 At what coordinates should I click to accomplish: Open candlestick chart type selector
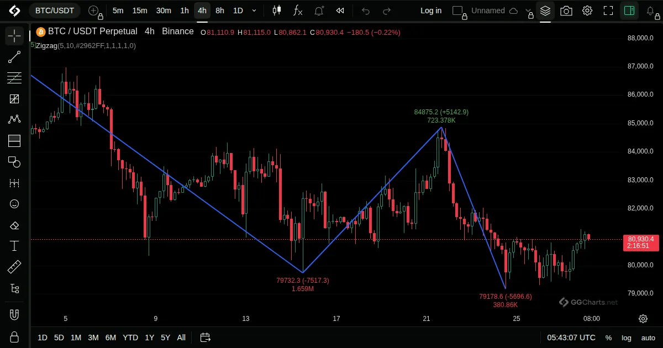pos(277,10)
